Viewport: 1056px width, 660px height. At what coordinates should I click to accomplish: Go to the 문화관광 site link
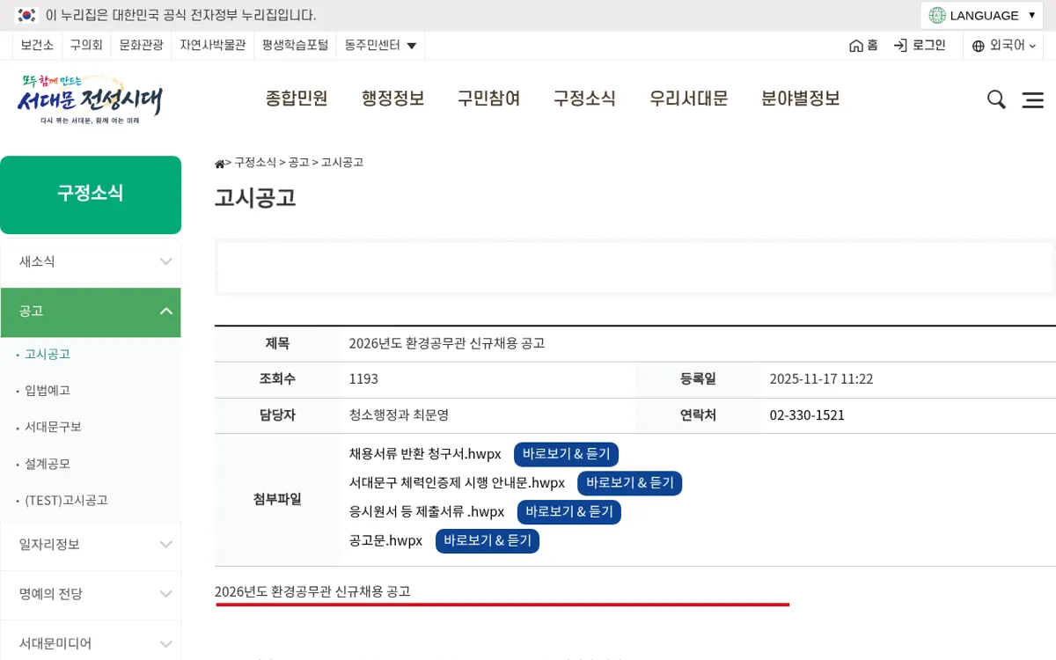[x=141, y=45]
